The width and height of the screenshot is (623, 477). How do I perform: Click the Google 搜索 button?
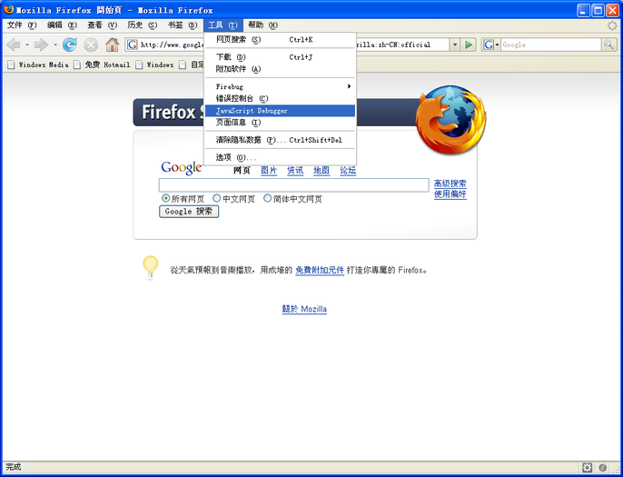click(x=189, y=212)
